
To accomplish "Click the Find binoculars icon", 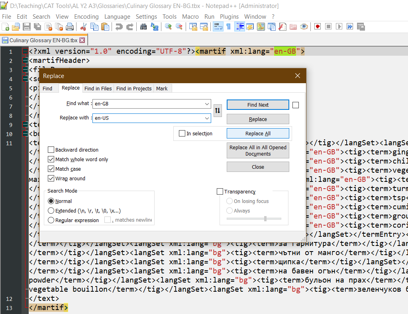I will tap(143, 27).
